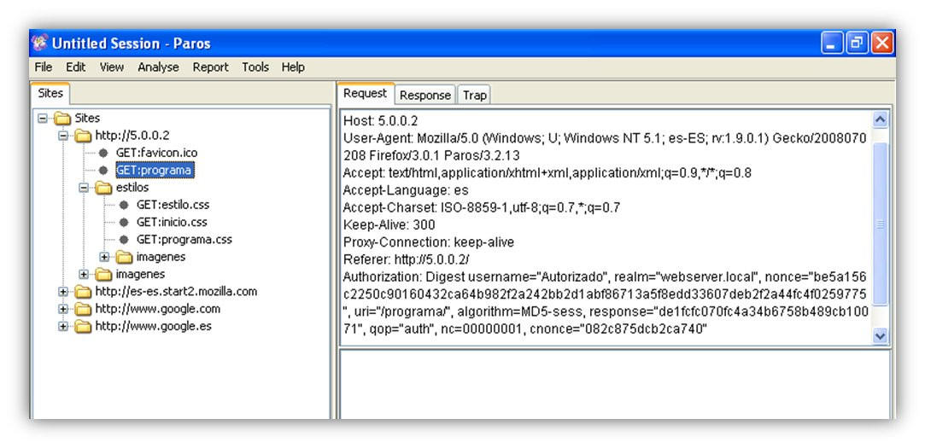Click the estilos folder icon
Image resolution: width=925 pixels, height=448 pixels.
point(103,188)
